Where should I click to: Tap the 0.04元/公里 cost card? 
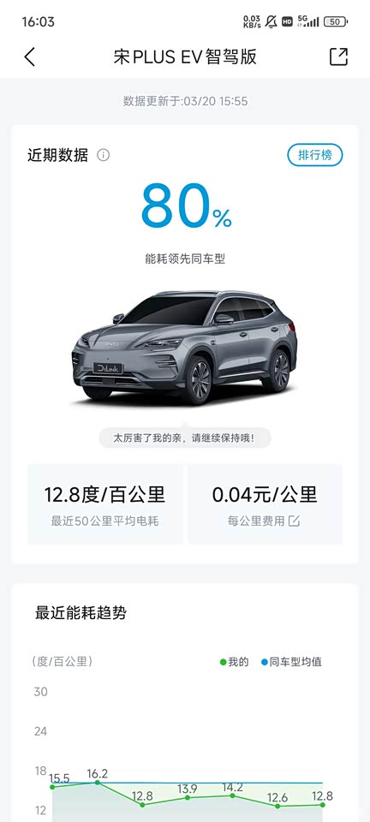266,504
